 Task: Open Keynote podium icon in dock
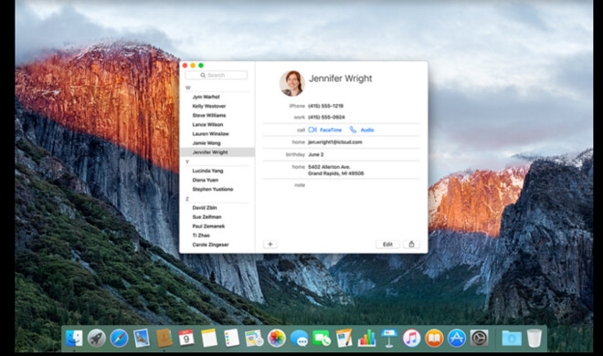click(x=389, y=339)
